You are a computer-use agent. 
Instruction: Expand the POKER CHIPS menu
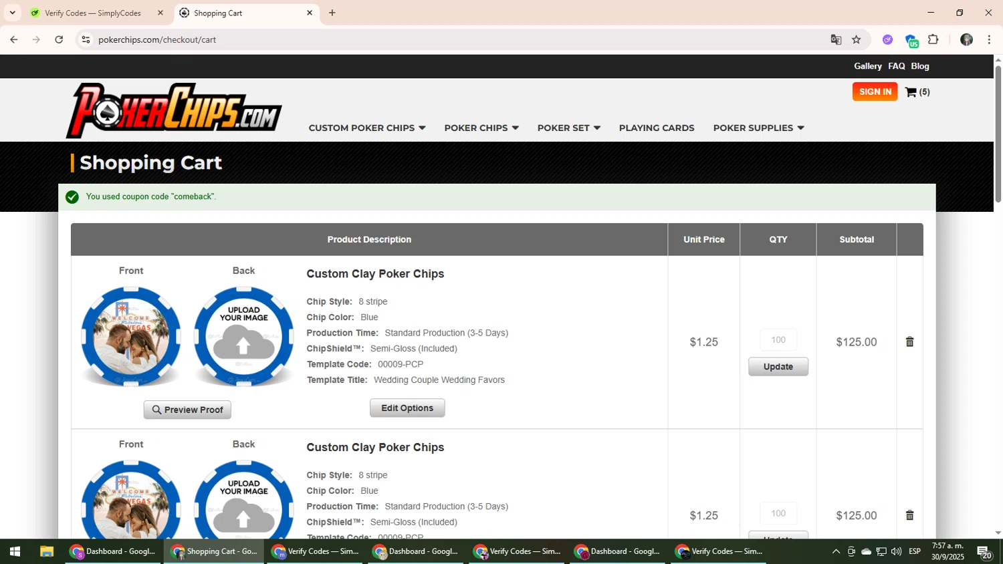point(481,128)
